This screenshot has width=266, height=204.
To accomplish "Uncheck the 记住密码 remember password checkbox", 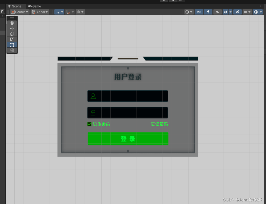I will click(x=89, y=124).
